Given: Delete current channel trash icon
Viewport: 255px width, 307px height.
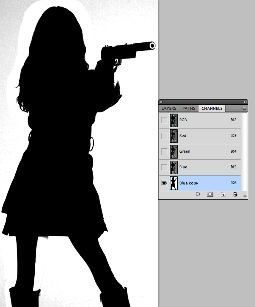Looking at the screenshot, I should pyautogui.click(x=235, y=194).
